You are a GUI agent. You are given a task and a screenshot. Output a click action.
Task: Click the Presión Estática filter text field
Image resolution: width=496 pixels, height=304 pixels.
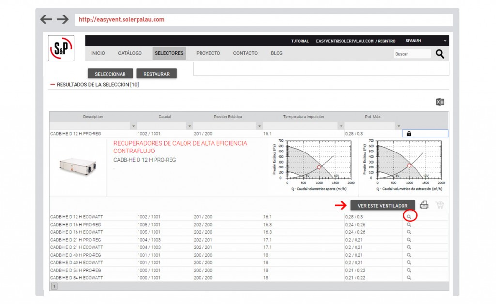[225, 126]
